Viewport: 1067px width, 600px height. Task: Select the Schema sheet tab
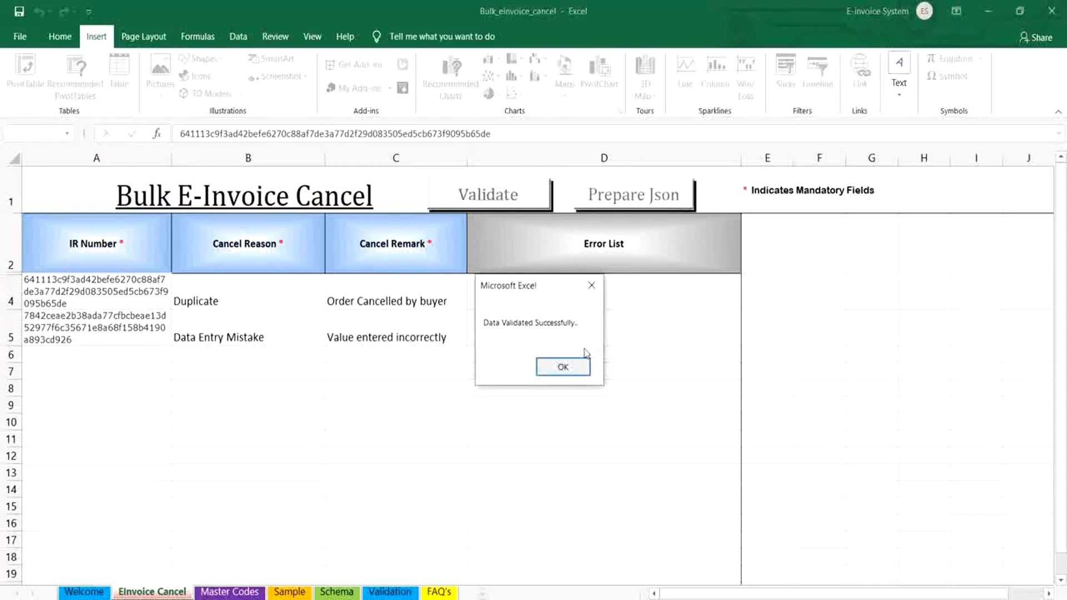(x=337, y=592)
